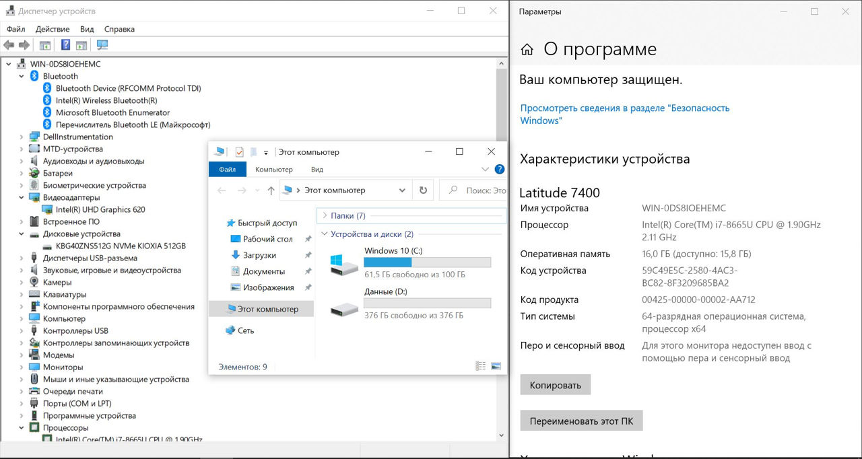The height and width of the screenshot is (459, 862).
Task: Expand the Батареи category in device tree
Action: (22, 173)
